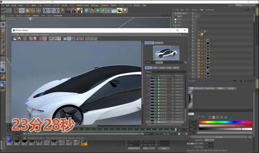Viewport: 259px width, 153px height.
Task: Open Editor tab in material editor
Action: pos(220,89)
